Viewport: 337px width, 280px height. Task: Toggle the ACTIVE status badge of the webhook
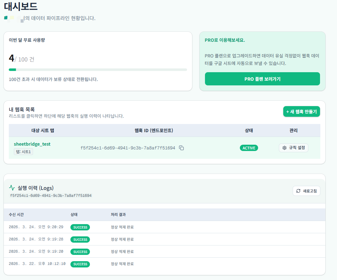pos(249,148)
